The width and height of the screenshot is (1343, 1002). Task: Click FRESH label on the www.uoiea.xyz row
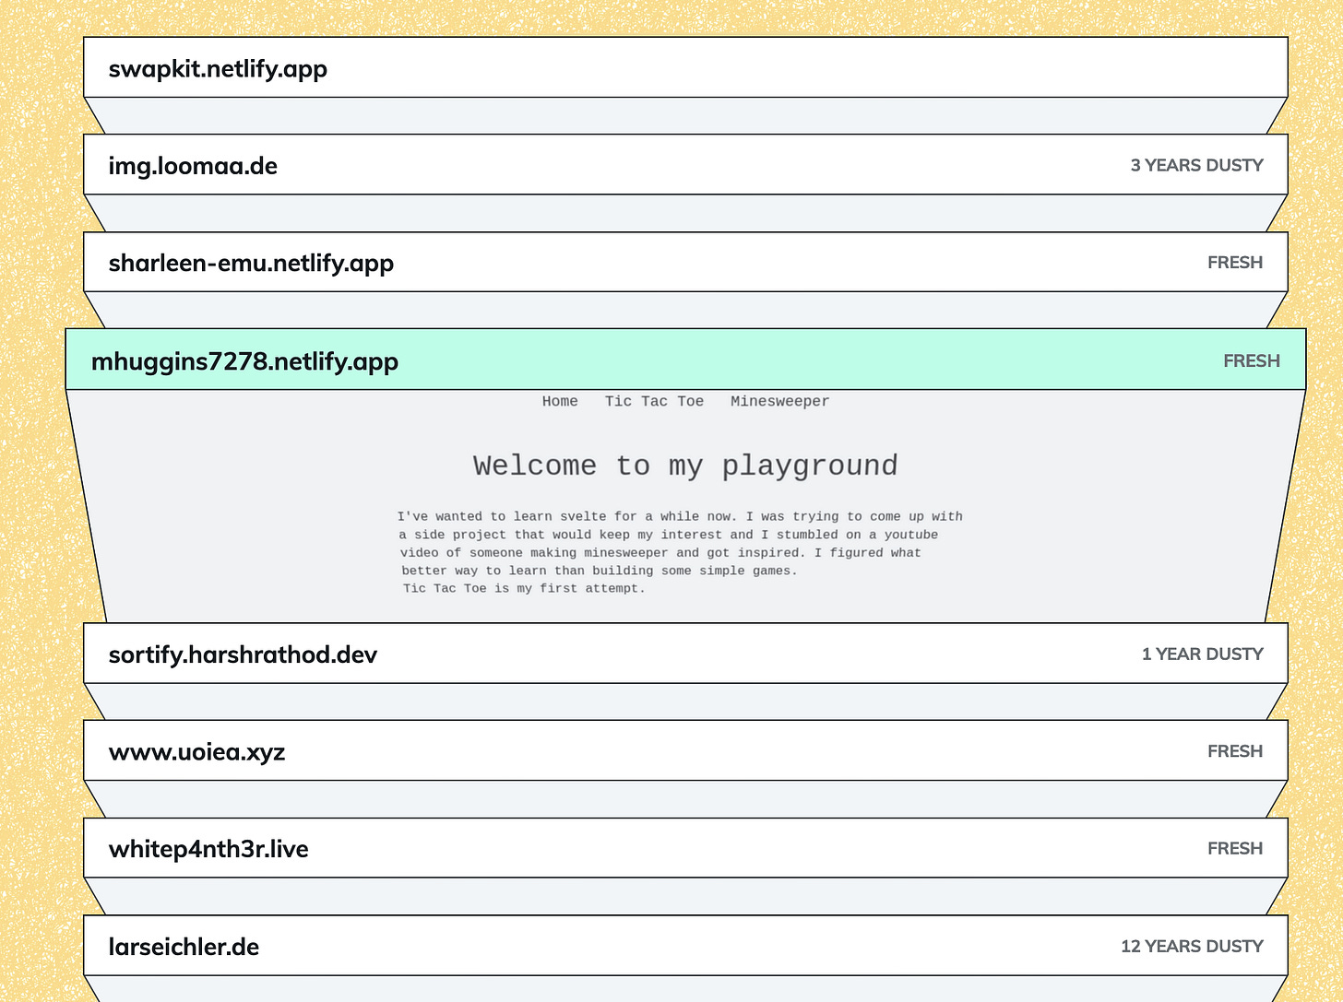click(x=1235, y=751)
